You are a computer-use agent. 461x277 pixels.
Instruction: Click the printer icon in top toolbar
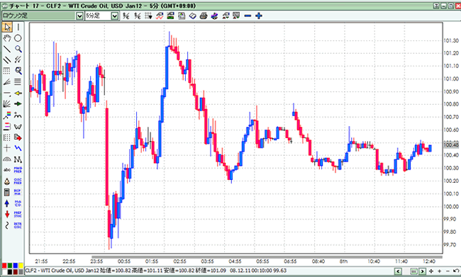(x=204, y=16)
